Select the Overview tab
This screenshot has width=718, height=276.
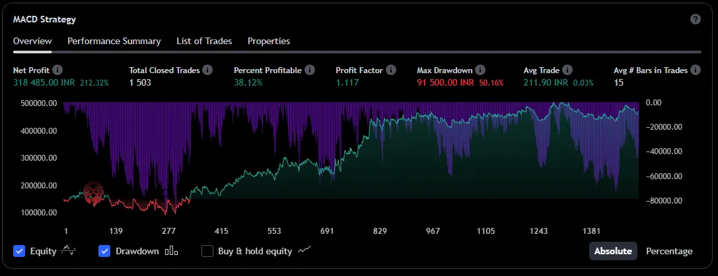[x=32, y=41]
